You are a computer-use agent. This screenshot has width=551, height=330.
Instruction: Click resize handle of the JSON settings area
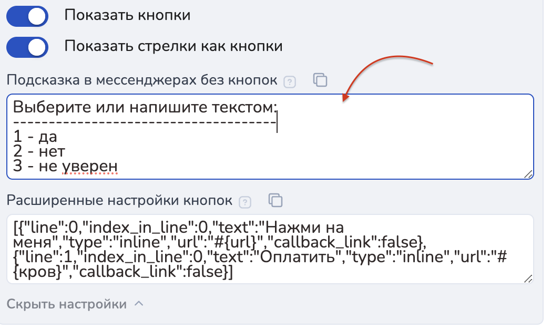click(x=528, y=279)
